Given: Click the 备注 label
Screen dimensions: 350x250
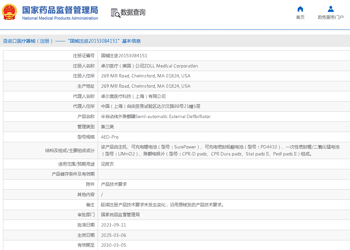Looking at the screenshot, I should coord(90,205).
